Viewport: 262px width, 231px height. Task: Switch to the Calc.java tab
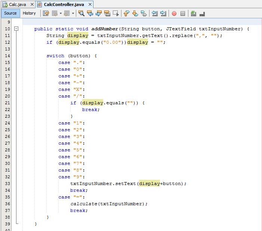(x=17, y=4)
